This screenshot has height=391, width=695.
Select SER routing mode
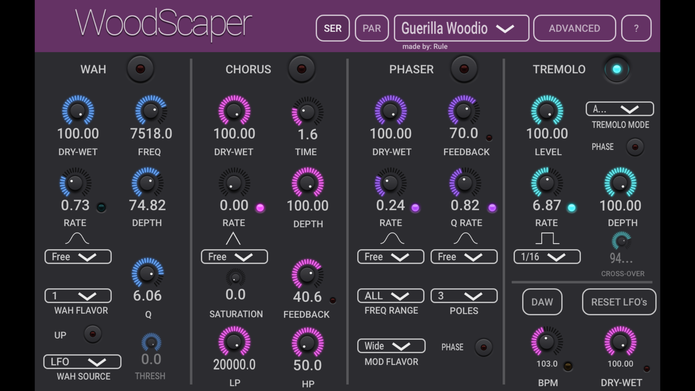point(333,28)
